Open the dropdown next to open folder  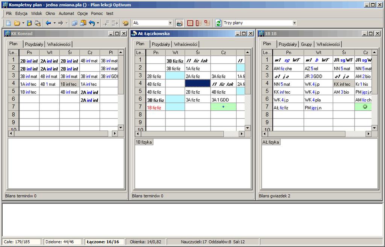click(x=23, y=23)
